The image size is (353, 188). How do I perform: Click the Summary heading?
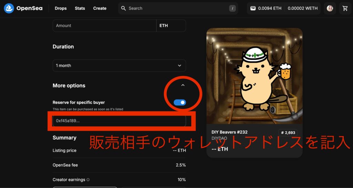click(x=64, y=138)
